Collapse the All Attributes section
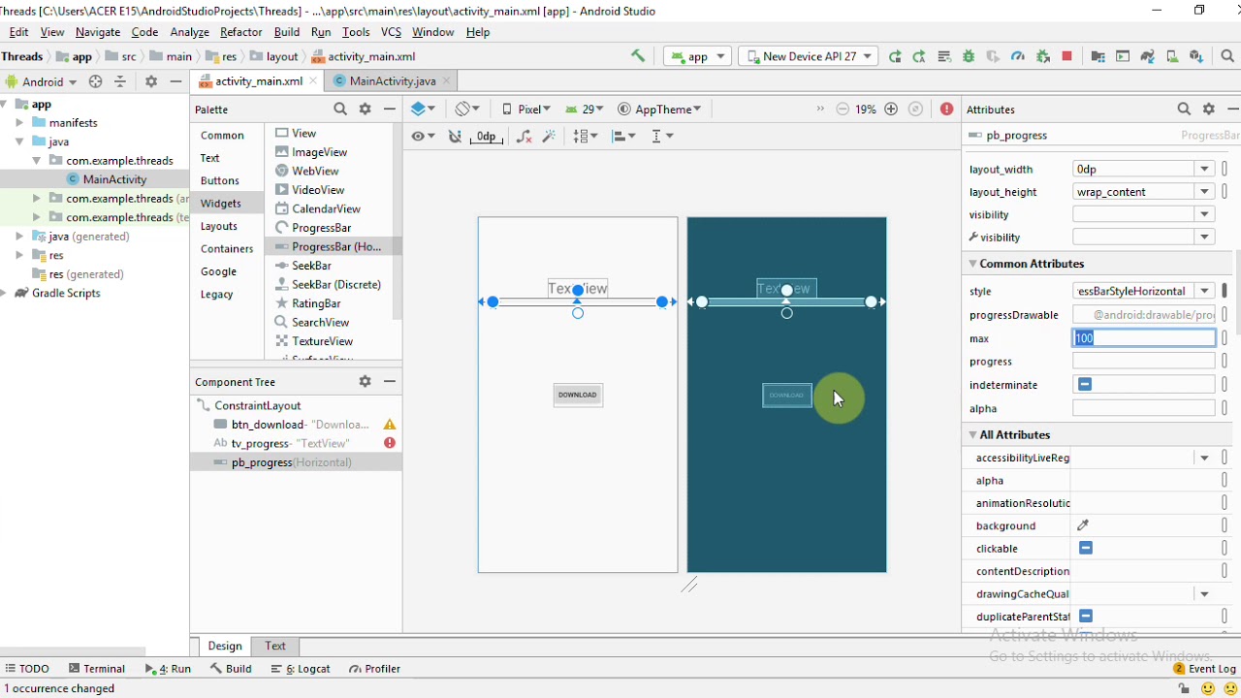This screenshot has width=1241, height=698. (x=972, y=435)
